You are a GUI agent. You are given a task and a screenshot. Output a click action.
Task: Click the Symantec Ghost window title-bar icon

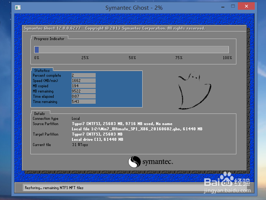click(18, 7)
